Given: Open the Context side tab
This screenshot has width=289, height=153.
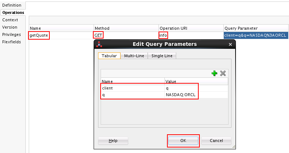Looking at the screenshot, I should (x=10, y=20).
